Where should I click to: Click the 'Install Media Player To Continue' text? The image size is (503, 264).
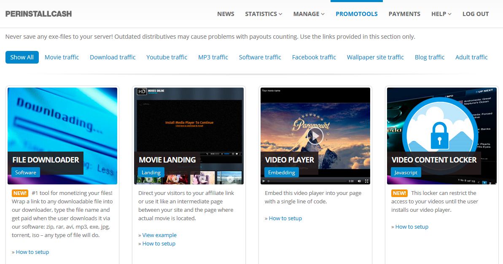189,123
